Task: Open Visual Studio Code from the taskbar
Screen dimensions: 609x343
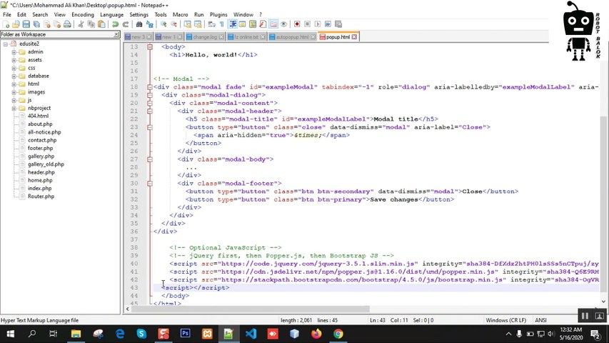Action: tap(250, 334)
